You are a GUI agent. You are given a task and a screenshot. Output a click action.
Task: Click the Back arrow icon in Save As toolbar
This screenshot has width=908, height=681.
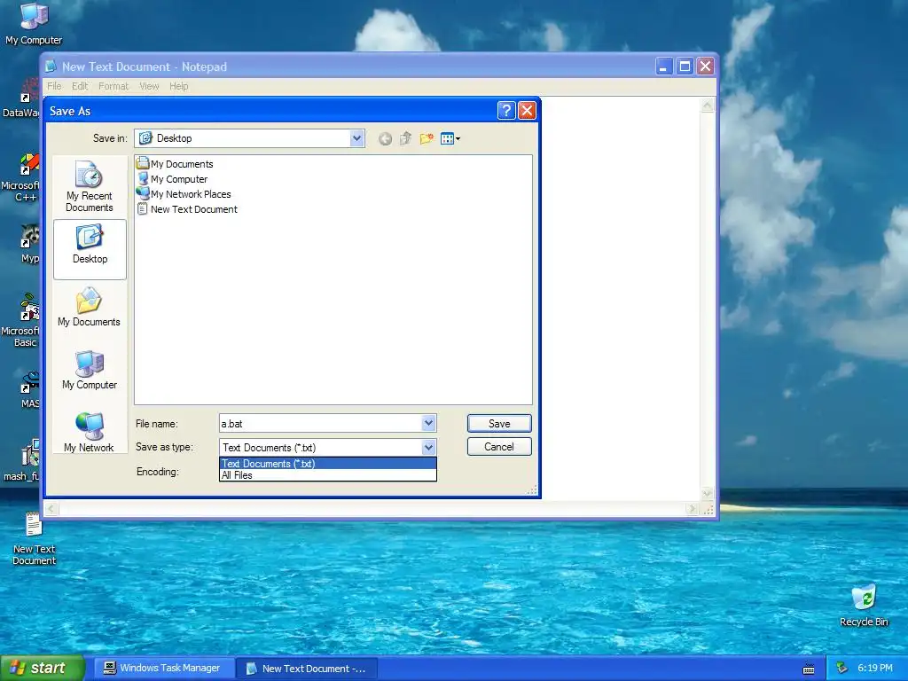point(385,138)
